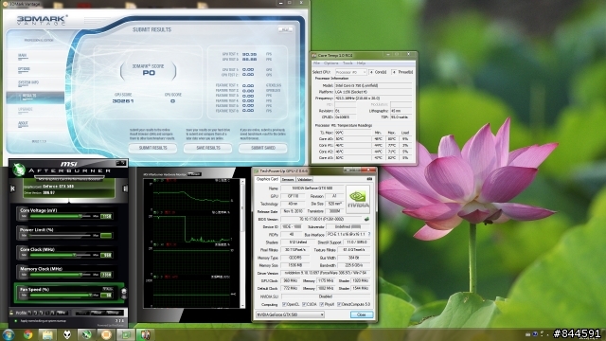Click the Core Clock value field
This screenshot has width=606, height=341.
106,255
